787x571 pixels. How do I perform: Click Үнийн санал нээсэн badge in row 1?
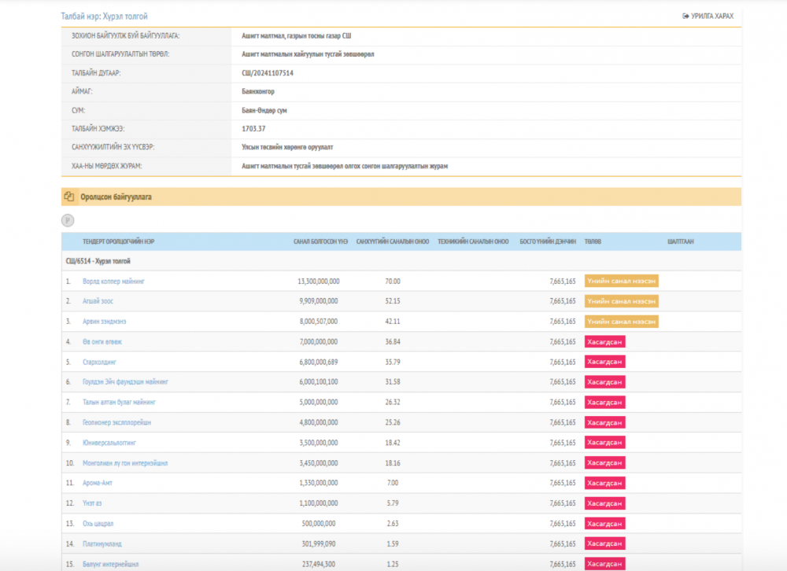(x=621, y=281)
